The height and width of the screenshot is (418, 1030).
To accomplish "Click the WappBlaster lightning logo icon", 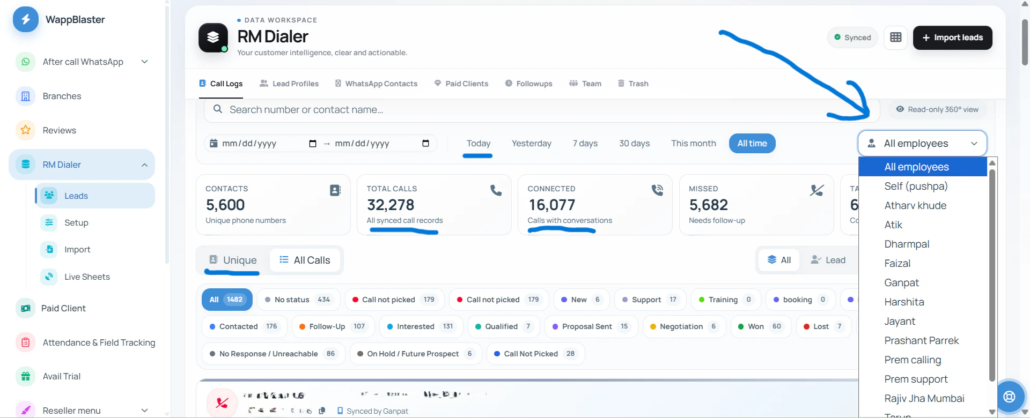I will click(25, 20).
